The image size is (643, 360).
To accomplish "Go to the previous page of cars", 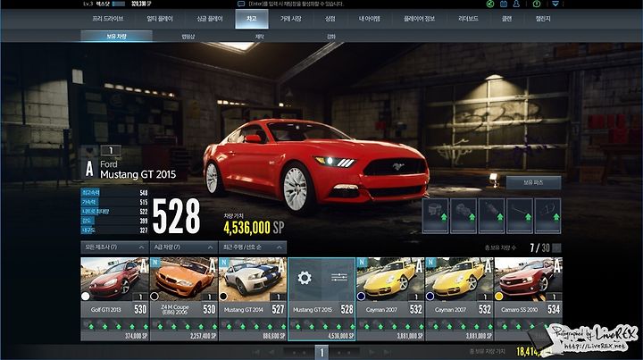I will [271, 352].
